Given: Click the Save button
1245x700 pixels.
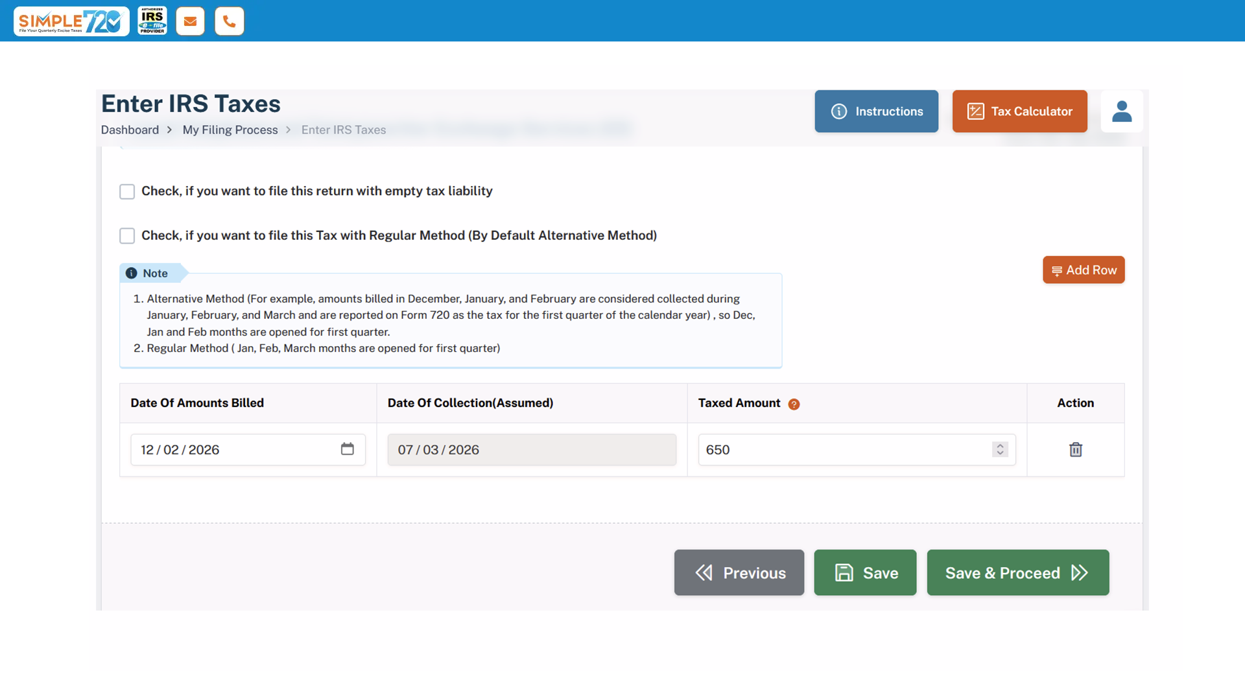Looking at the screenshot, I should [866, 573].
